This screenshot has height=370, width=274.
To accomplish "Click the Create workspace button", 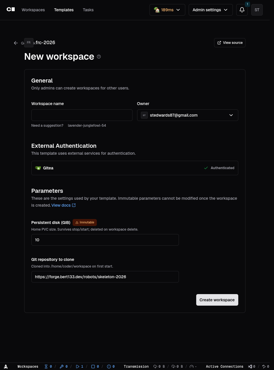I will (x=217, y=300).
